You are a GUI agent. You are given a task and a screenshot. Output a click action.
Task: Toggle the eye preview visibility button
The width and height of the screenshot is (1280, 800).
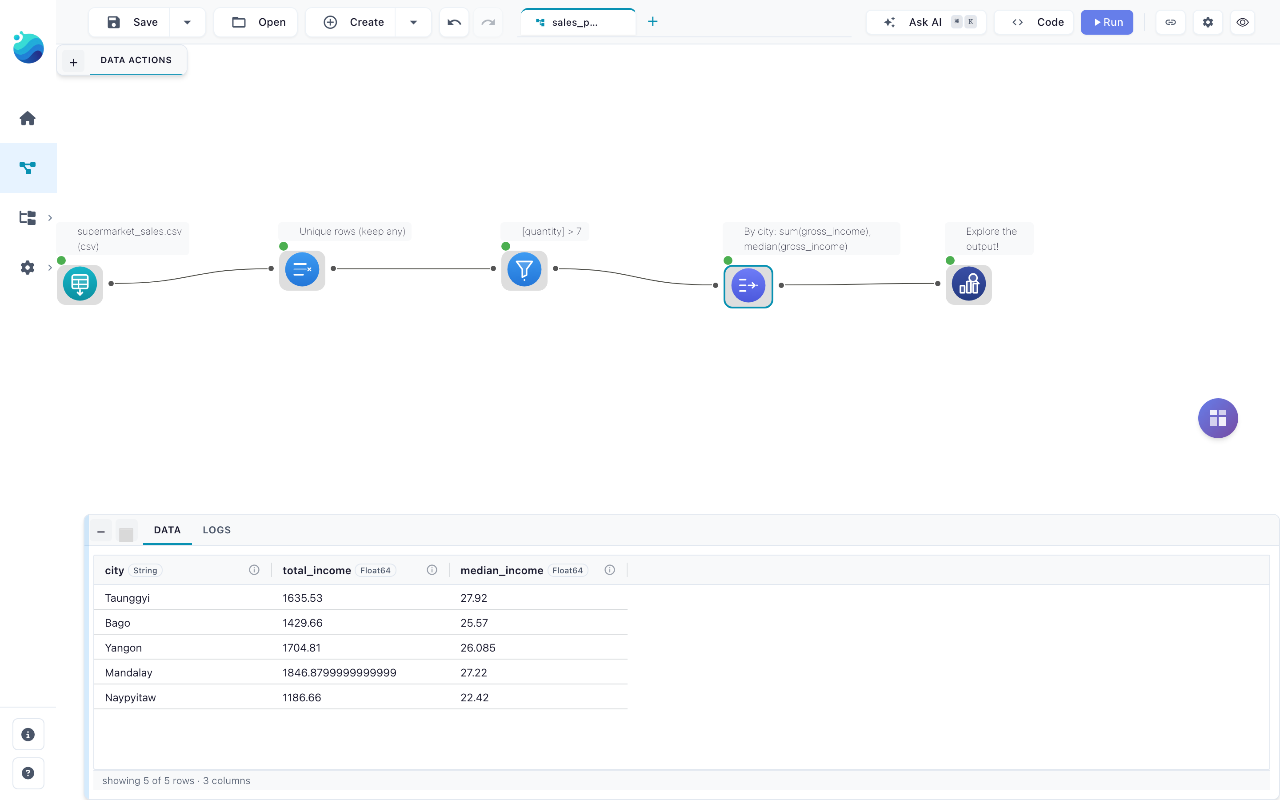click(x=1243, y=22)
